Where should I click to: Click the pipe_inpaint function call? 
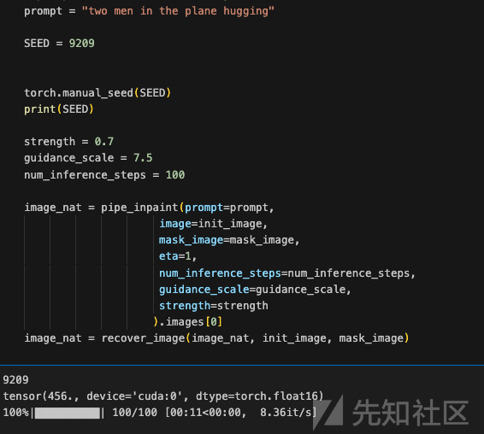(139, 208)
